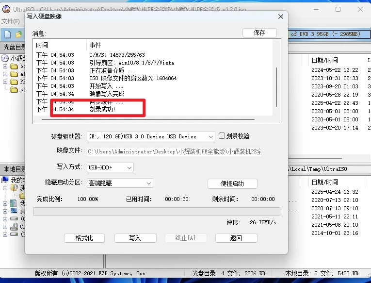Click the 格式化 format button
This screenshot has height=283, width=371.
point(84,238)
